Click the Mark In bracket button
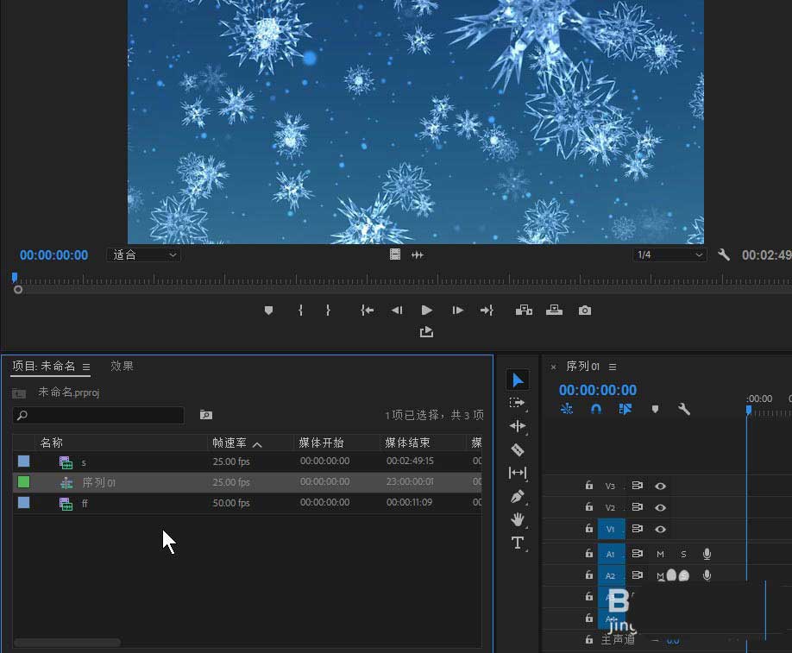The image size is (792, 653). click(300, 310)
